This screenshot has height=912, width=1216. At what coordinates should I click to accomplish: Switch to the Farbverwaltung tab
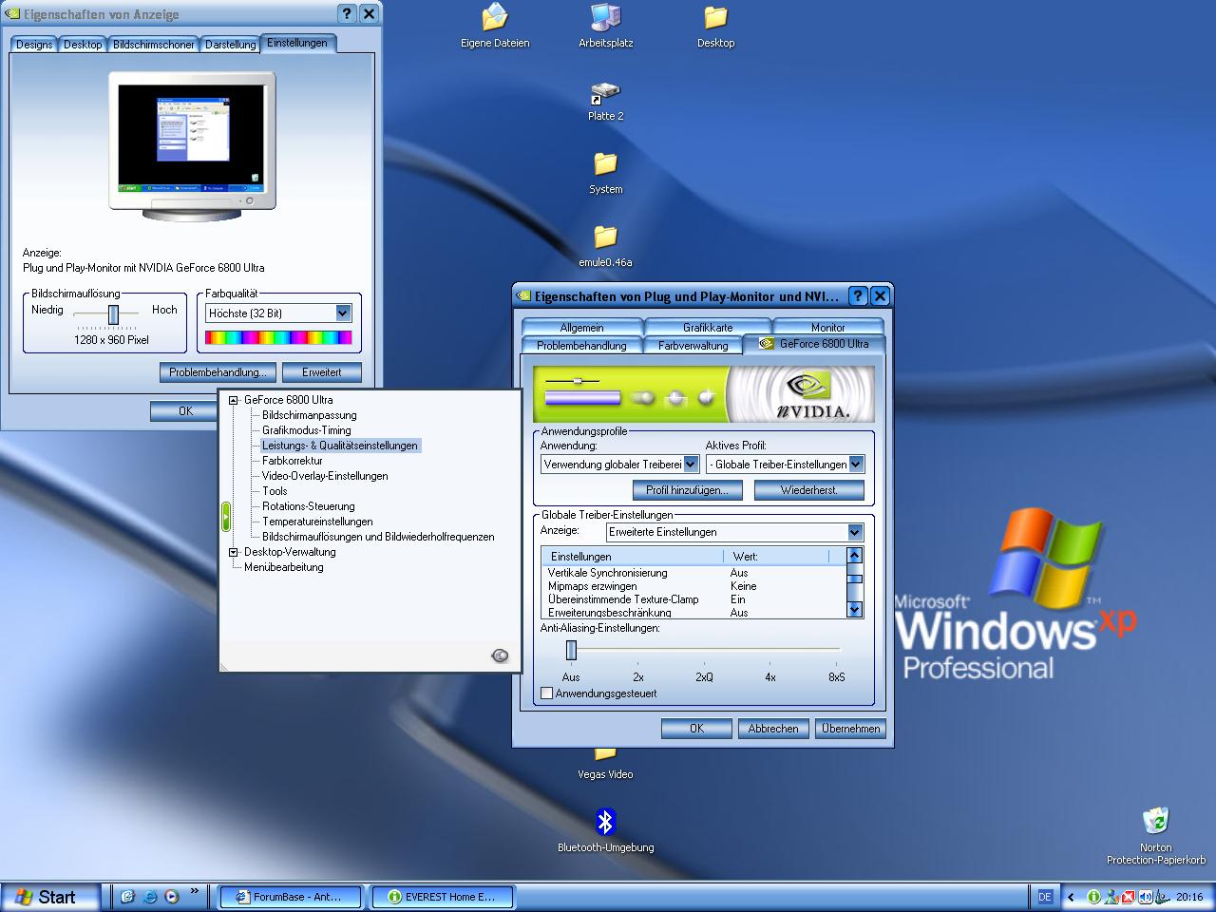(x=693, y=345)
